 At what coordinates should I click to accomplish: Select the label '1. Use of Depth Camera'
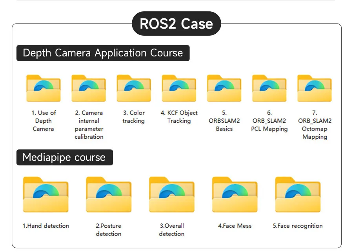[x=44, y=121]
